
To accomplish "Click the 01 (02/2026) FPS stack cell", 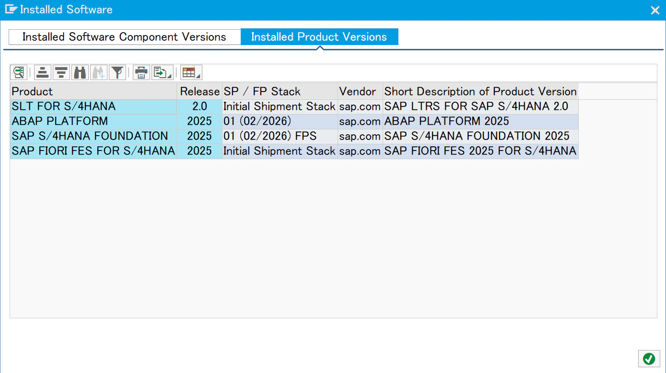I will [280, 136].
